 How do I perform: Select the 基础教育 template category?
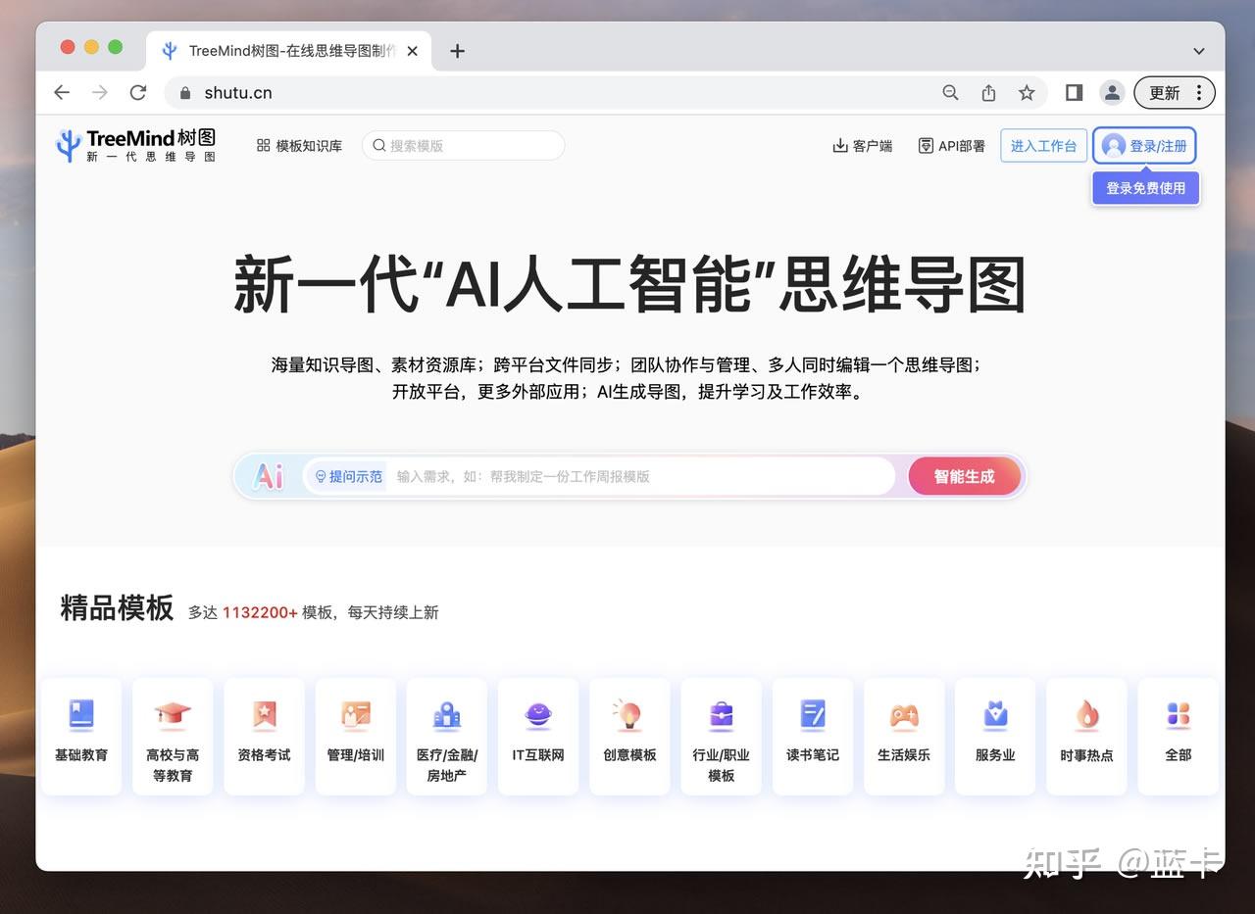tap(81, 736)
